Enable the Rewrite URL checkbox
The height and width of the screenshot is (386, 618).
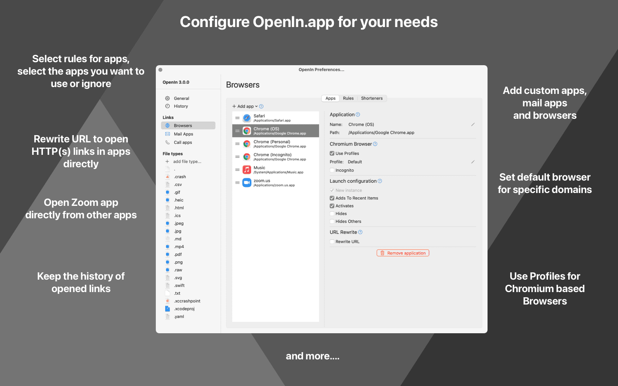tap(332, 241)
